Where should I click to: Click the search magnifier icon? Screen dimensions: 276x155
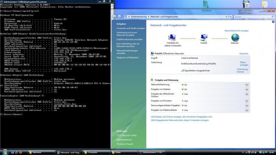coord(272,17)
